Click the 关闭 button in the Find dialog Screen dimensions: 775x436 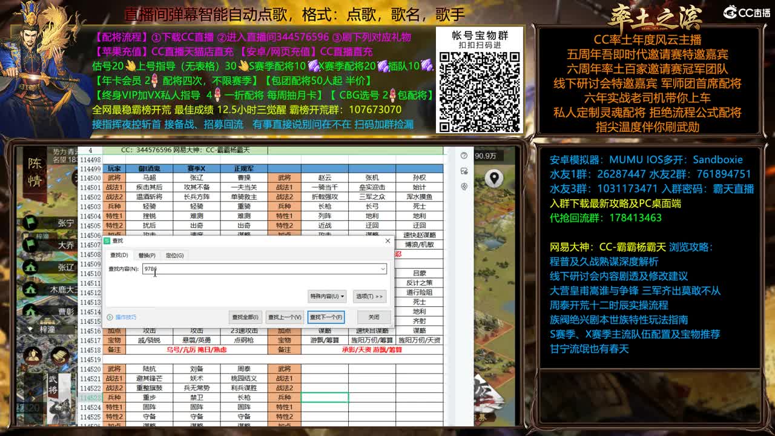pos(374,317)
